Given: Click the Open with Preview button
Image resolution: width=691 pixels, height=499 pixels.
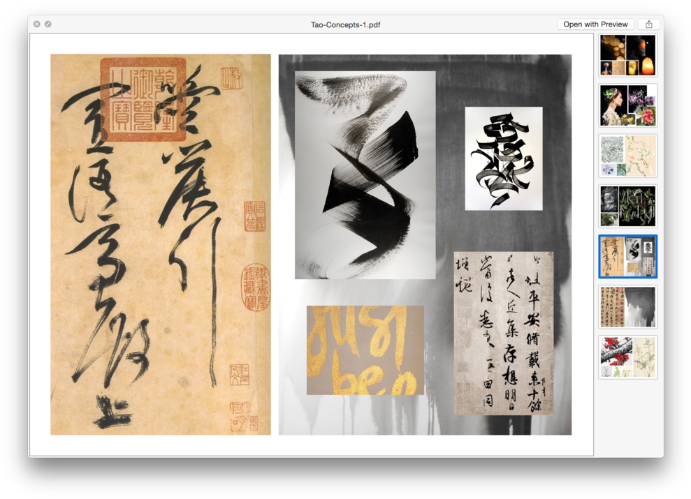Looking at the screenshot, I should point(595,24).
